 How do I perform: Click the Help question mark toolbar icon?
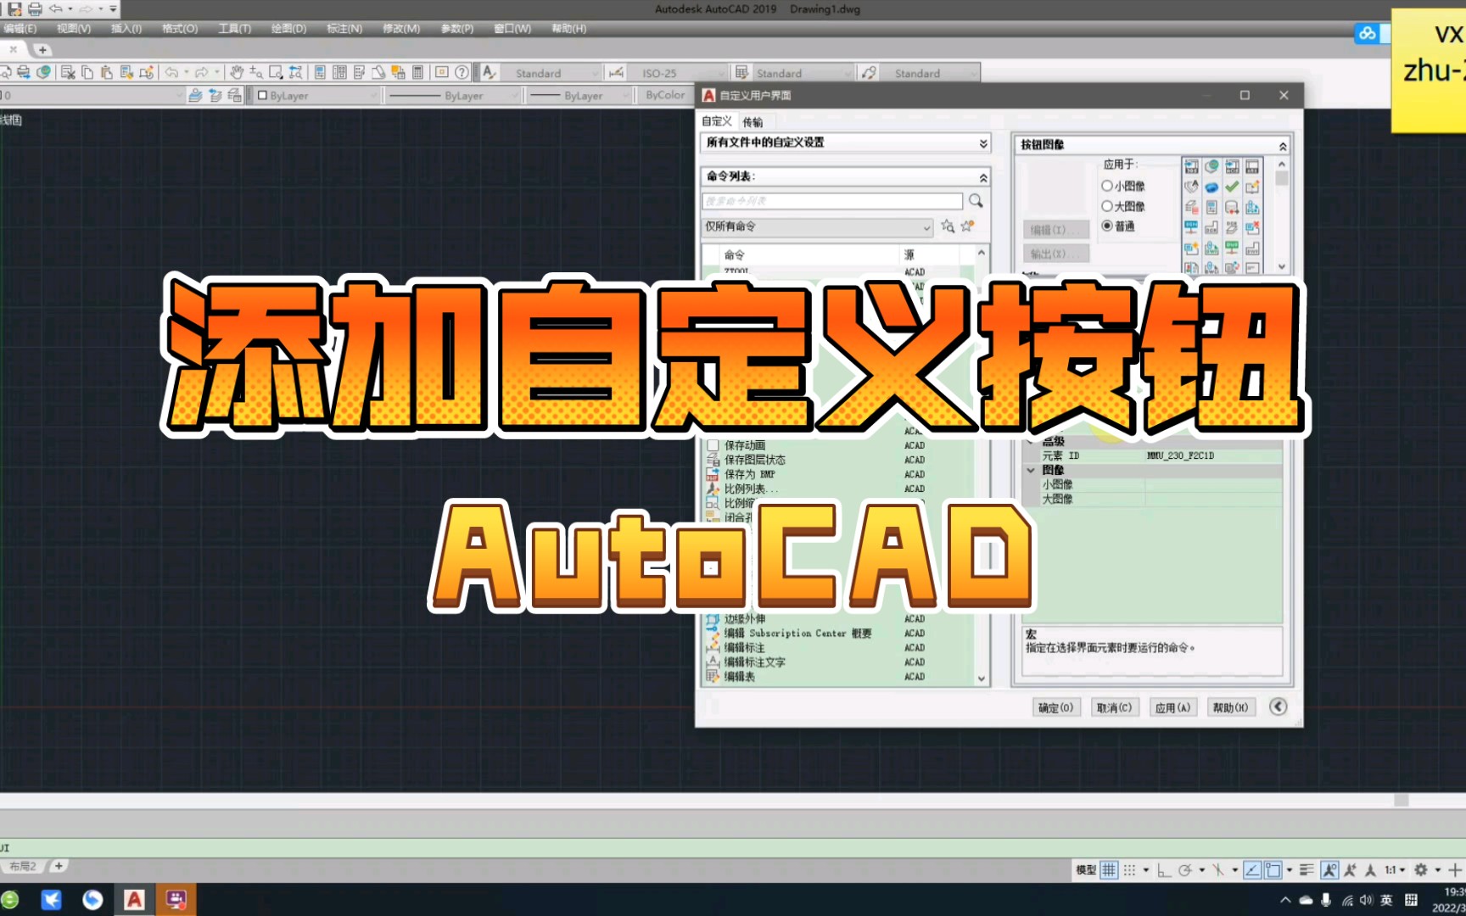tap(462, 72)
